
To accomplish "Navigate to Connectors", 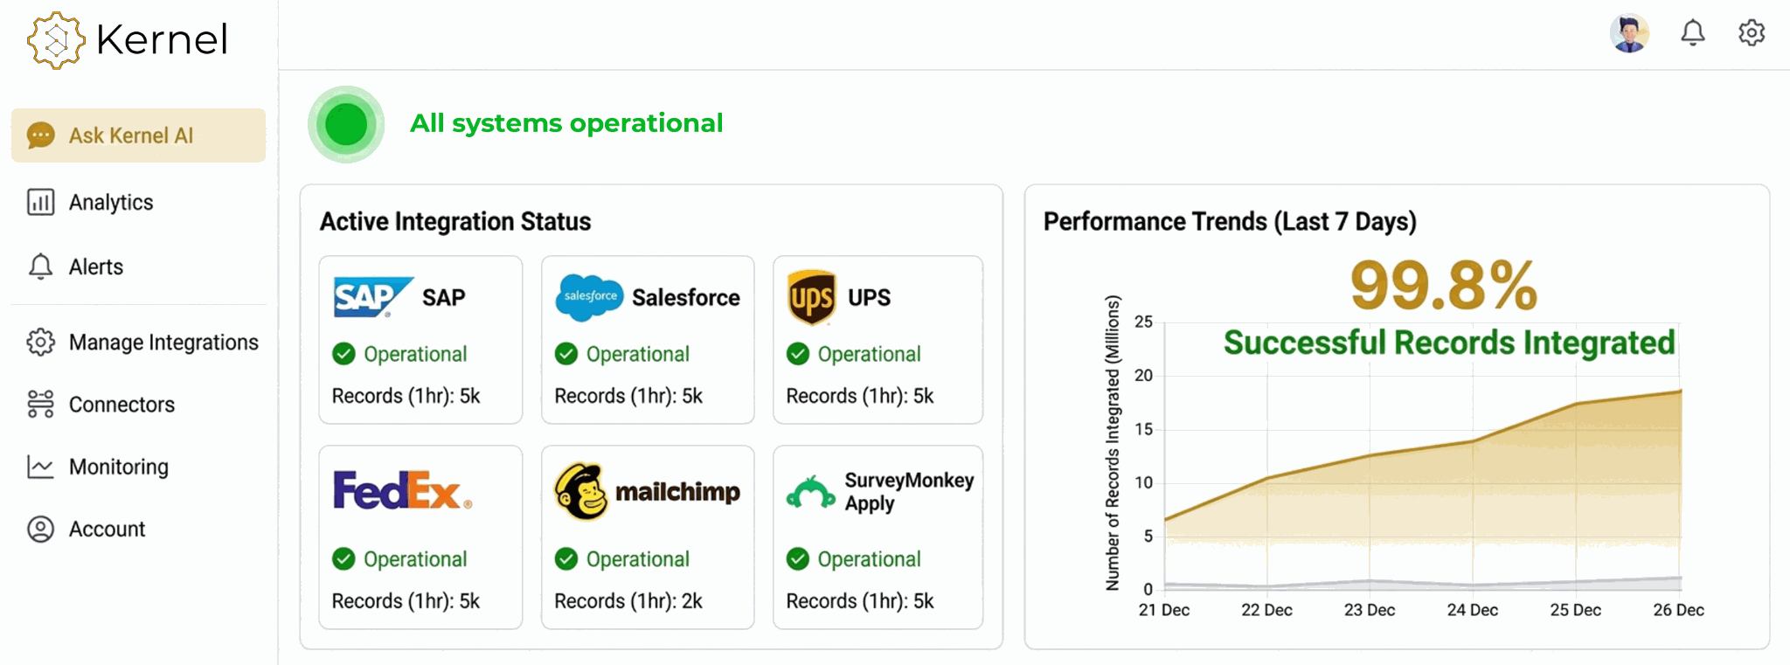I will click(x=121, y=405).
